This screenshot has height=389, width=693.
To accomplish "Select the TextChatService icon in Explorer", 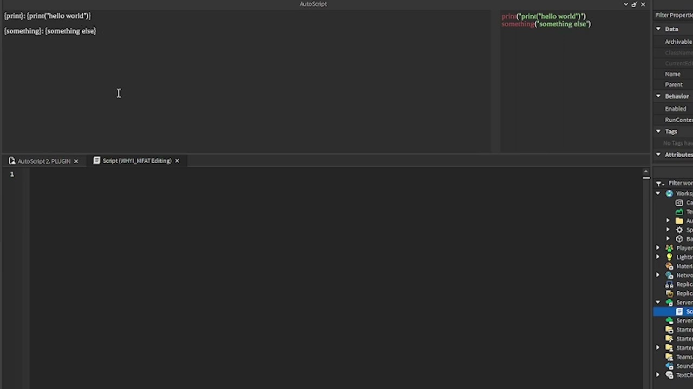I will 669,375.
